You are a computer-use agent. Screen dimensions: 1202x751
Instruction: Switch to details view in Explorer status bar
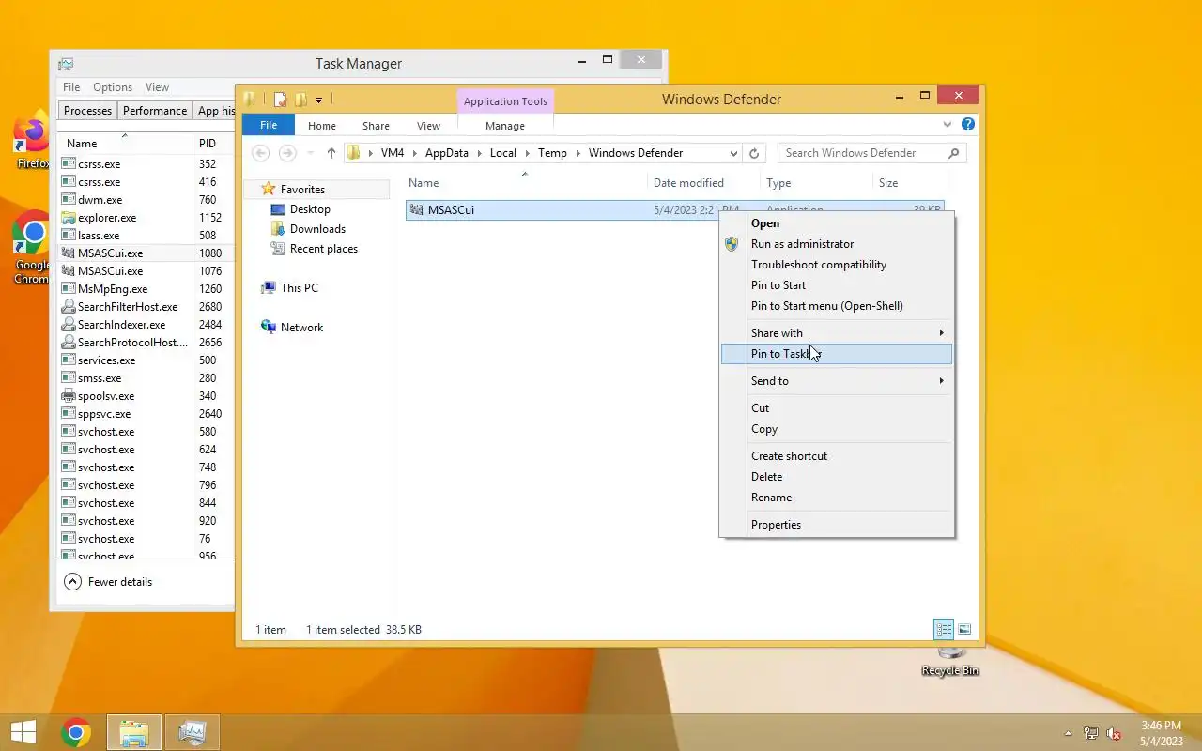click(944, 629)
